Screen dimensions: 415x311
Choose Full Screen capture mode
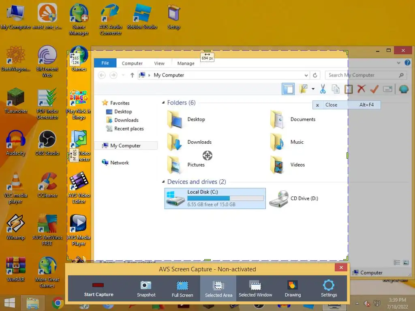point(182,289)
